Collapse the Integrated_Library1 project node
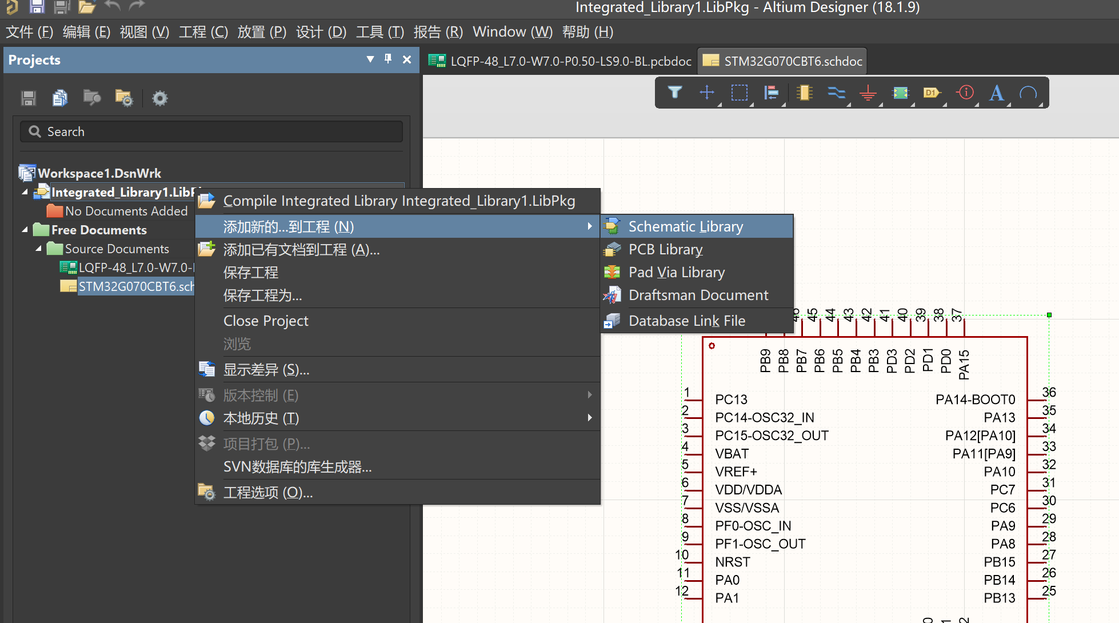 tap(25, 192)
